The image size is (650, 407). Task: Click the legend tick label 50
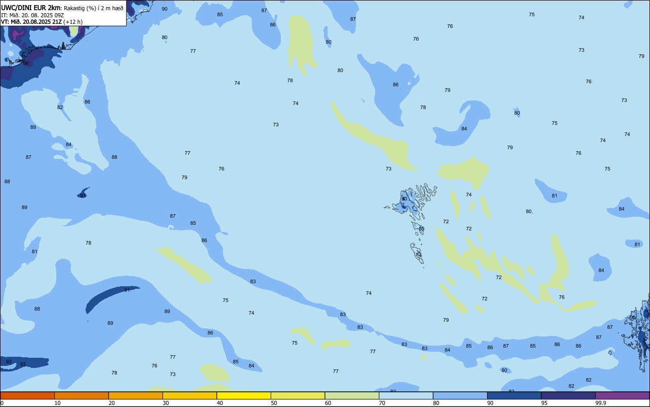pyautogui.click(x=274, y=403)
